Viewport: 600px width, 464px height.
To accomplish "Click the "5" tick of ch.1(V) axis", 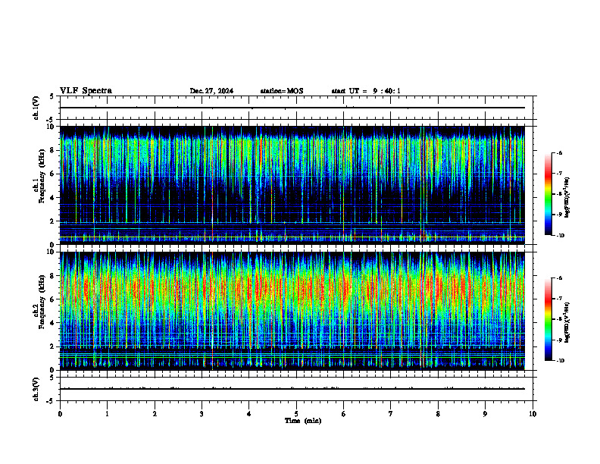I will tap(52, 96).
